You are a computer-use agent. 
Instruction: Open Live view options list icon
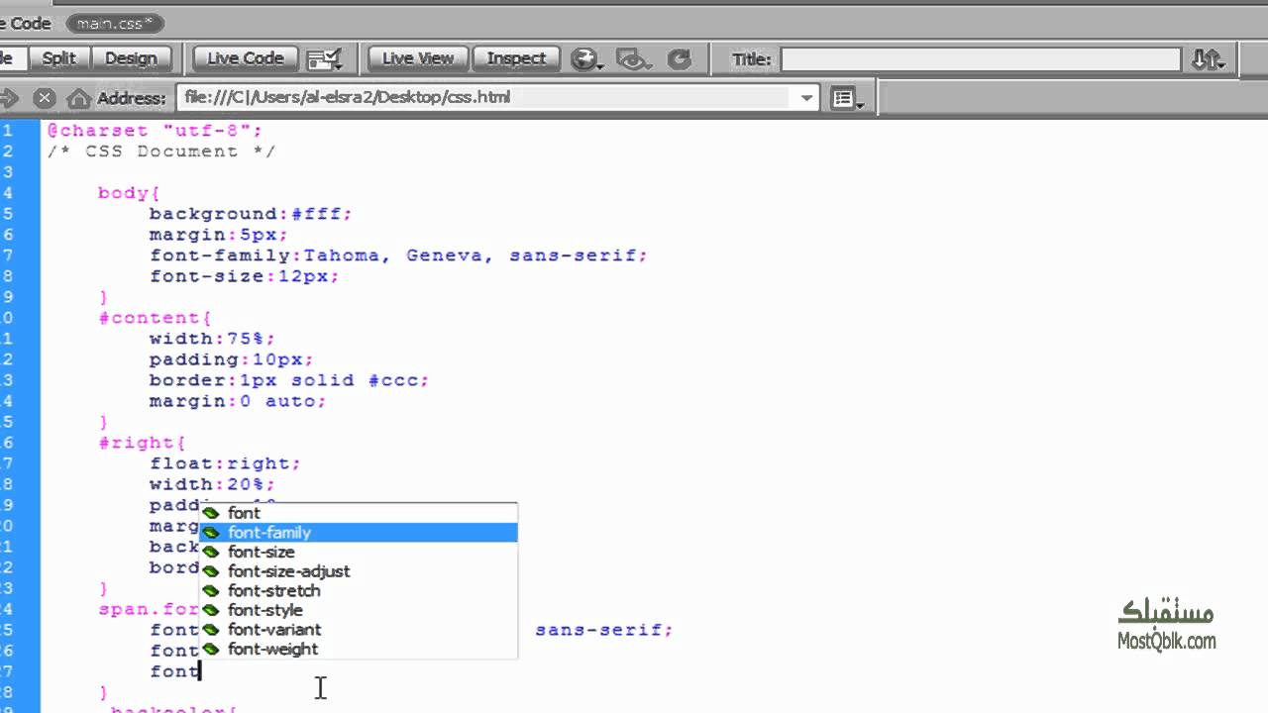pos(847,98)
